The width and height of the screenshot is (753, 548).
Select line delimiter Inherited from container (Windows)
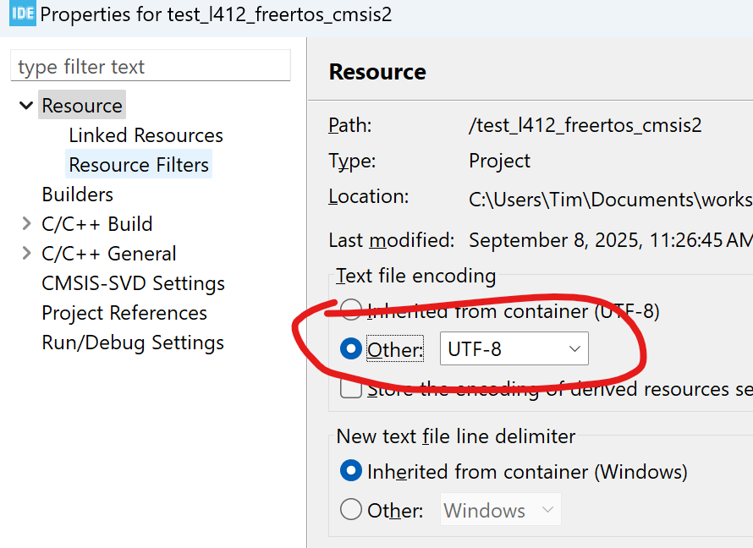click(x=351, y=471)
